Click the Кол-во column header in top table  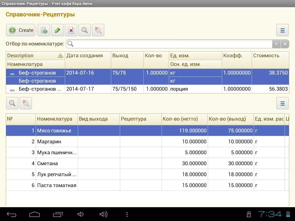coord(156,60)
